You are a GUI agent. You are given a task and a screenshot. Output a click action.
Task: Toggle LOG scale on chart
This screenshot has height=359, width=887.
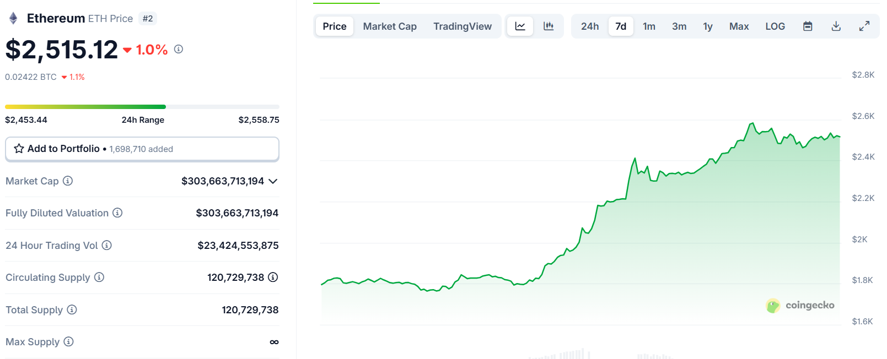775,26
